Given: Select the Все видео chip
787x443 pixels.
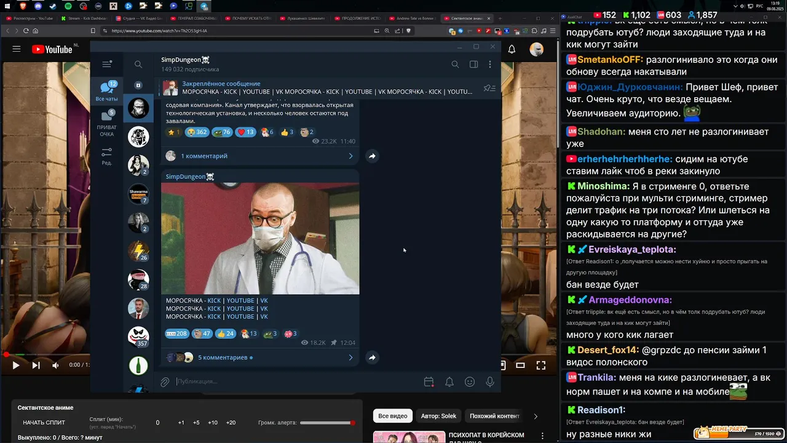Looking at the screenshot, I should (392, 416).
